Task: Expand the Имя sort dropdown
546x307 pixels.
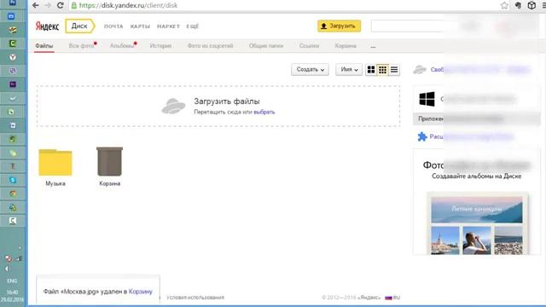Action: point(349,70)
